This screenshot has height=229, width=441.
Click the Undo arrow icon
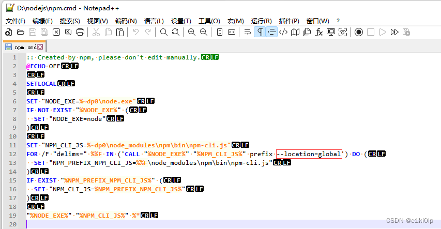[136, 33]
